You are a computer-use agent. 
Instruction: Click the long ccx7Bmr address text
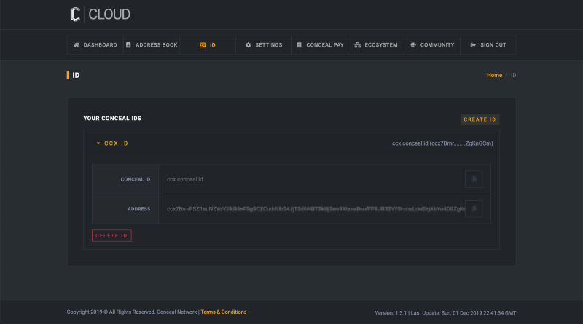[x=316, y=209]
